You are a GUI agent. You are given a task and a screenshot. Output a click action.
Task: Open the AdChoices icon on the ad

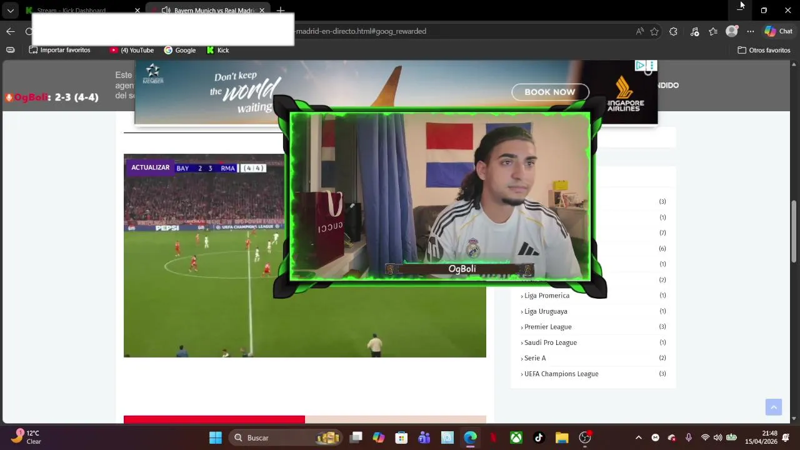[x=640, y=66]
